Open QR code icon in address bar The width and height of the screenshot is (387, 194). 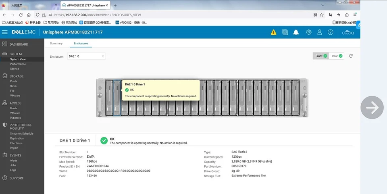point(315,15)
